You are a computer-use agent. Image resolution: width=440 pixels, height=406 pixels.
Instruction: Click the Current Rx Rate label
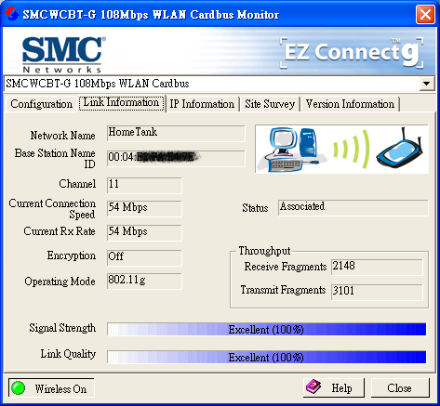coord(60,231)
